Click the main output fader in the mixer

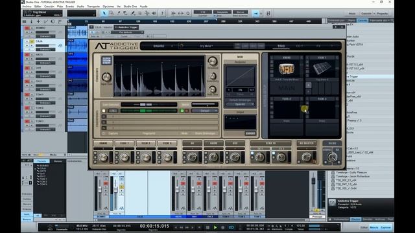tap(313, 181)
